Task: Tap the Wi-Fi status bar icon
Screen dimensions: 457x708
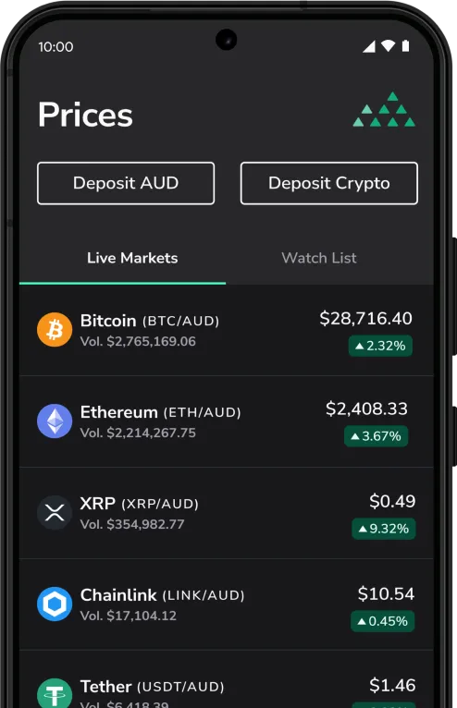Action: click(388, 45)
